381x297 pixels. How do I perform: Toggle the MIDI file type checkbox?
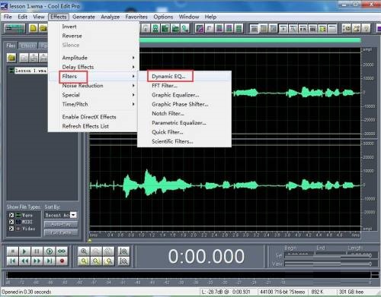click(11, 222)
